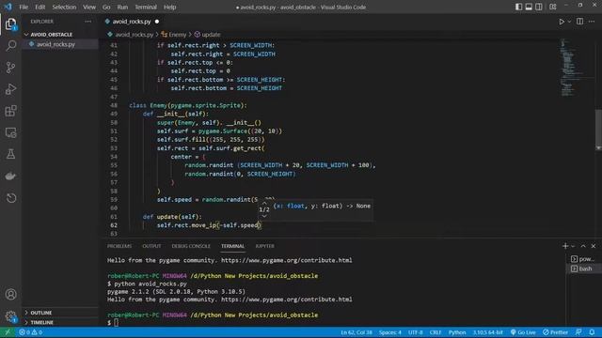This screenshot has height=338, width=602.
Task: Open the run options dropdown arrow
Action: pyautogui.click(x=569, y=22)
